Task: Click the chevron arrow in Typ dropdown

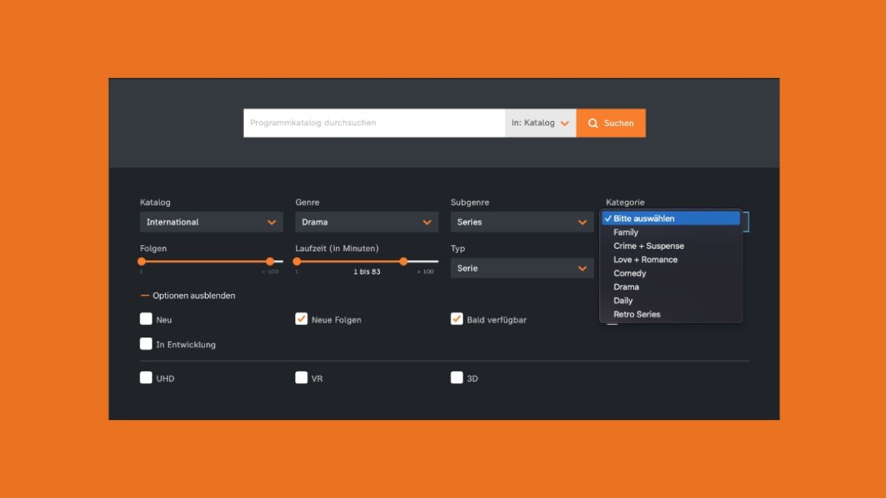Action: (x=582, y=268)
